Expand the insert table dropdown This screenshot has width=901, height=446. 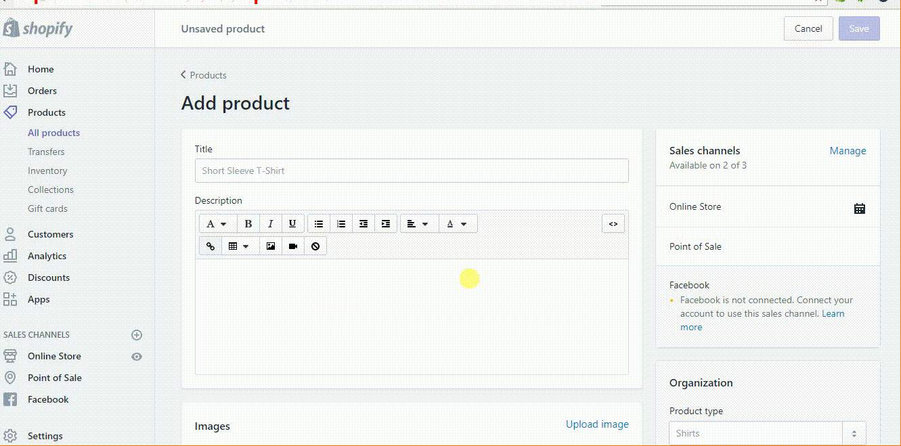click(x=240, y=246)
